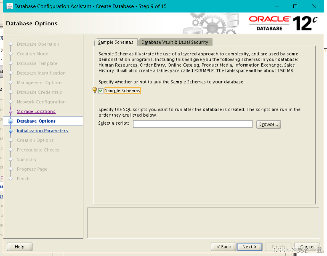Click the Storage Locations step bullet
This screenshot has width=327, height=256.
coord(11,111)
